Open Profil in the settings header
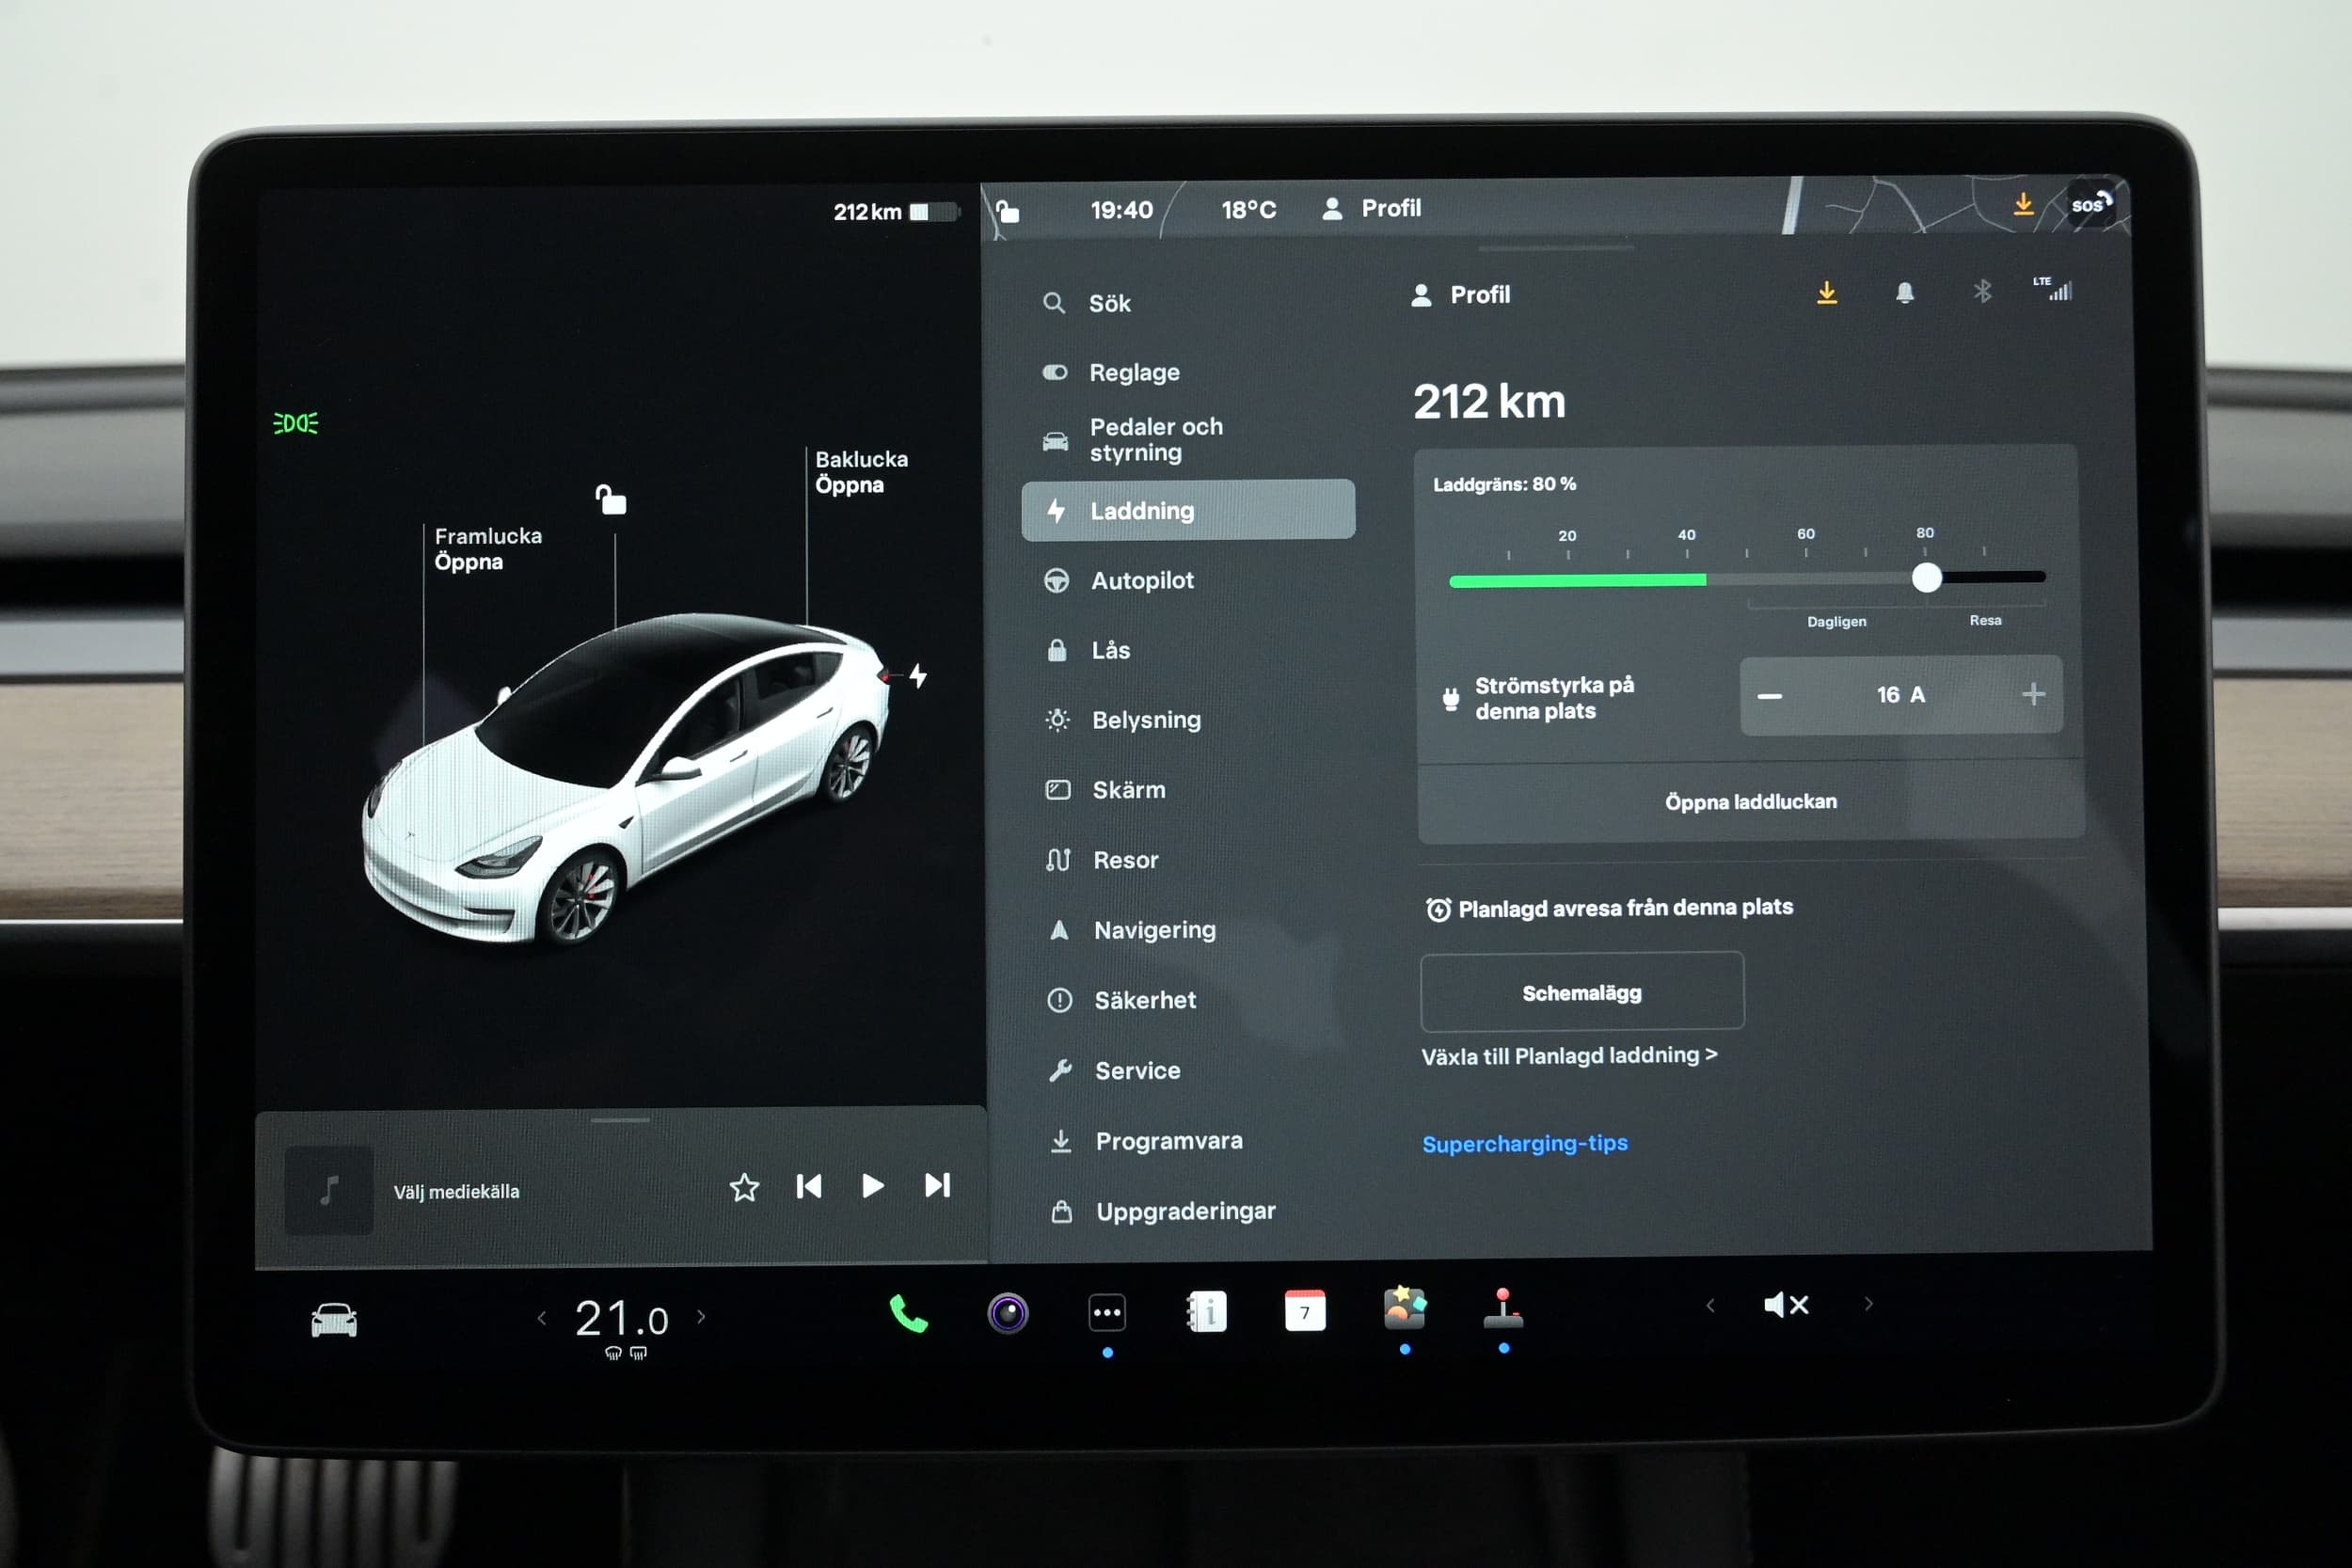Screen dimensions: 2352x1568 click(x=1460, y=295)
